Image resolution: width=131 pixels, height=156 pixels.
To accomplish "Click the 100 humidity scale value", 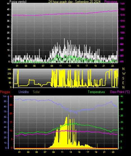I will [4, 96].
